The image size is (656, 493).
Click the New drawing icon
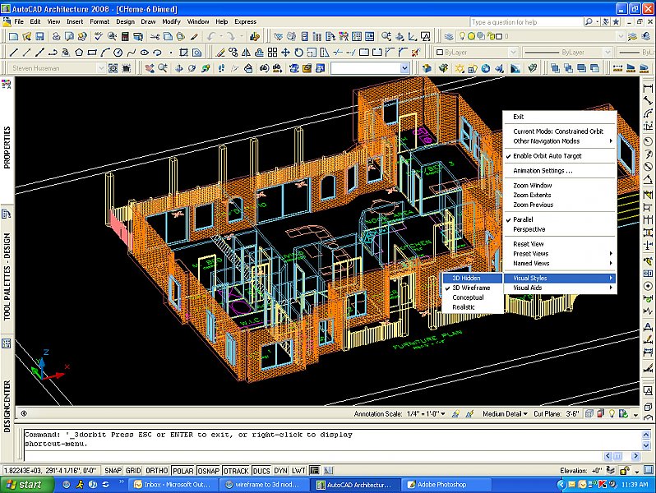coord(13,37)
